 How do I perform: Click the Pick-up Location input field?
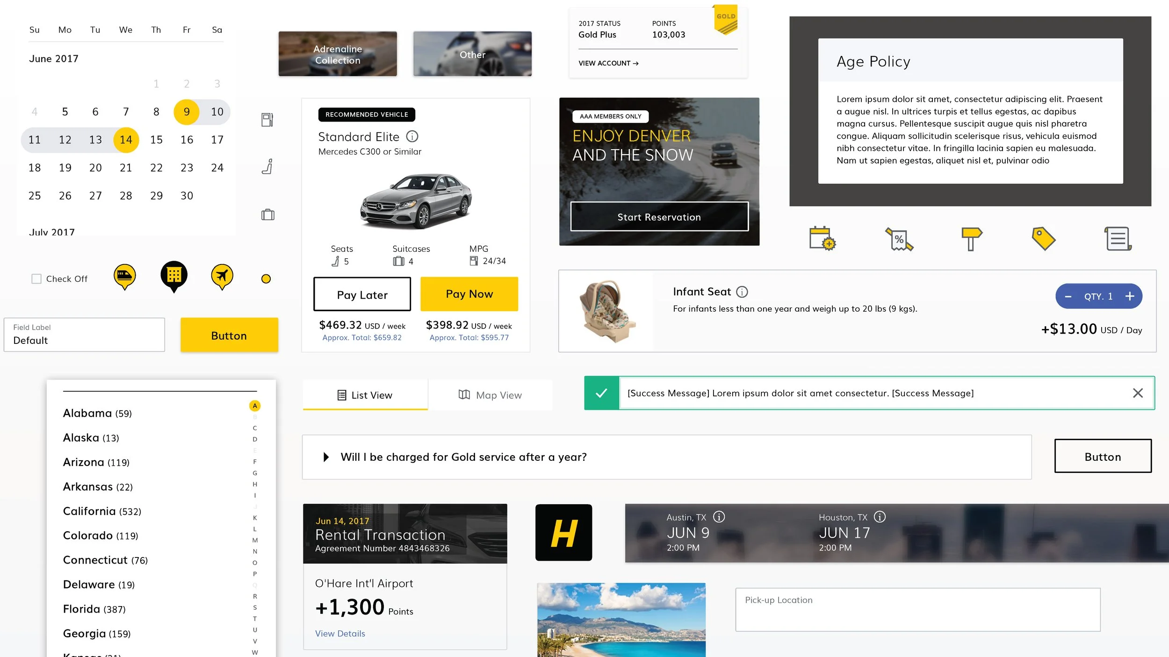pyautogui.click(x=917, y=610)
